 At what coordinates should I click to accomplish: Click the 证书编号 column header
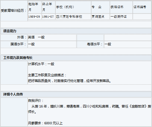(140, 7)
